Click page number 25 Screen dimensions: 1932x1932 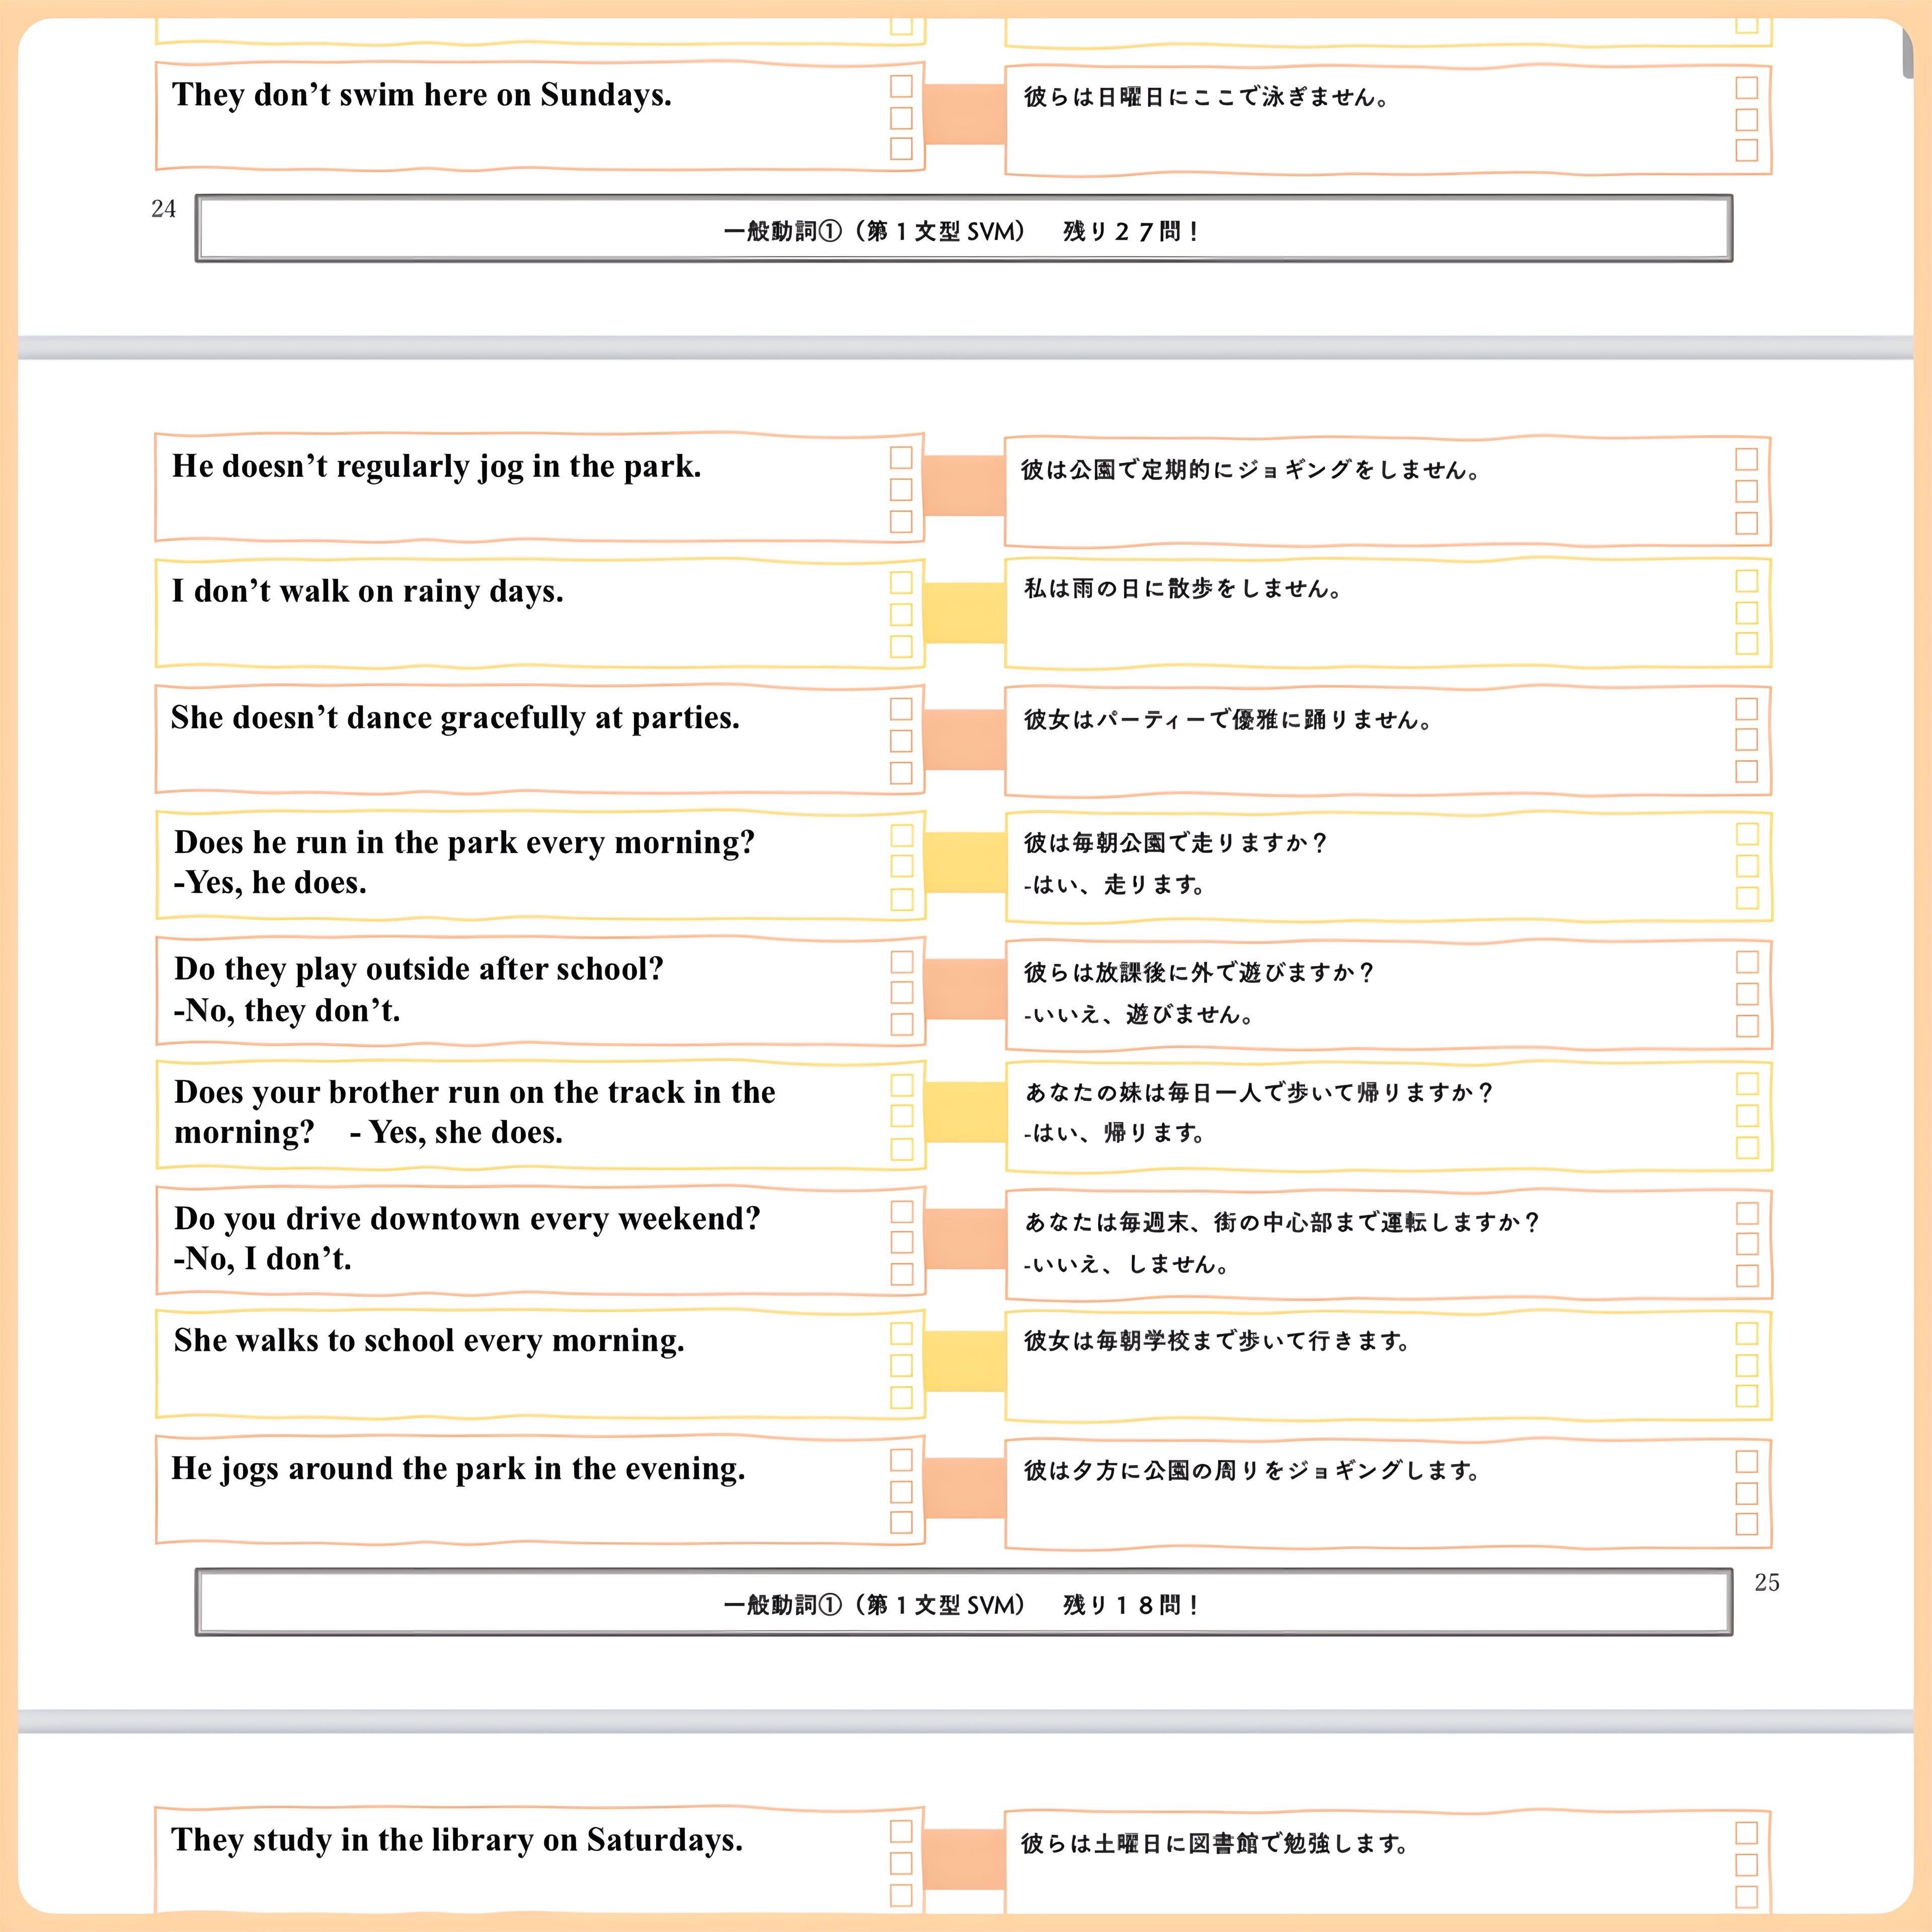coord(1766,1583)
